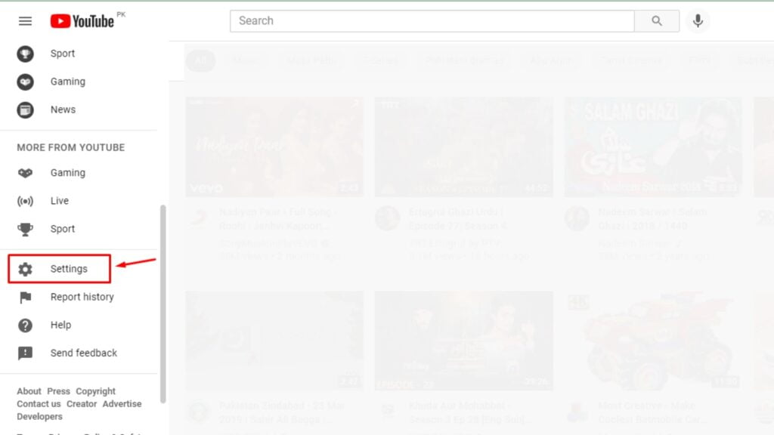Open the Ertugrul Ghazi Urdu video thumbnail
The width and height of the screenshot is (774, 435).
[x=463, y=147]
